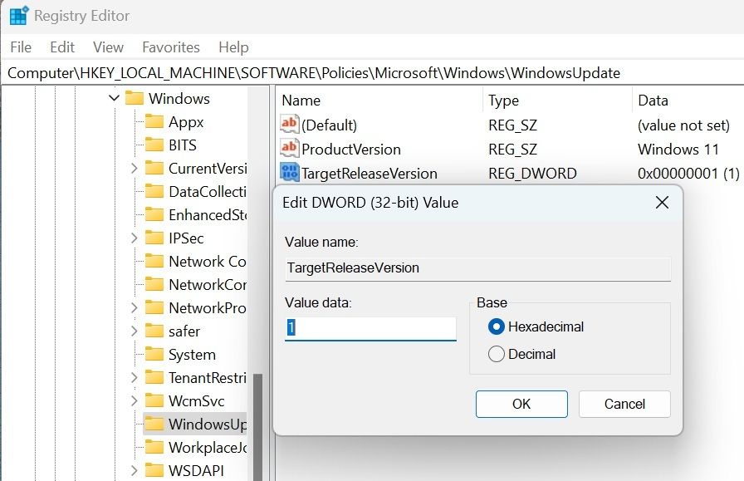Select the safer folder icon
The height and width of the screenshot is (481, 744).
[x=154, y=331]
